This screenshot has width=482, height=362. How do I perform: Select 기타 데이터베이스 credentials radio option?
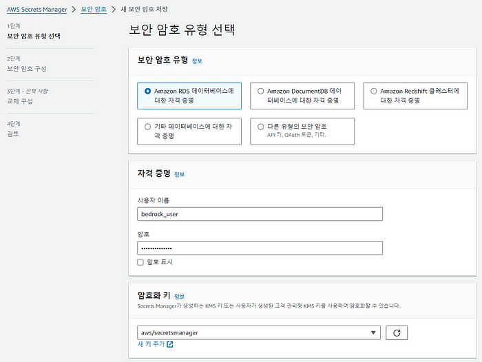coord(147,127)
